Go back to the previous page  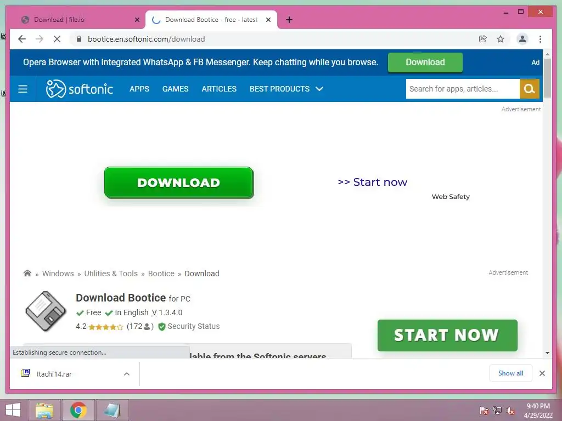click(x=22, y=39)
